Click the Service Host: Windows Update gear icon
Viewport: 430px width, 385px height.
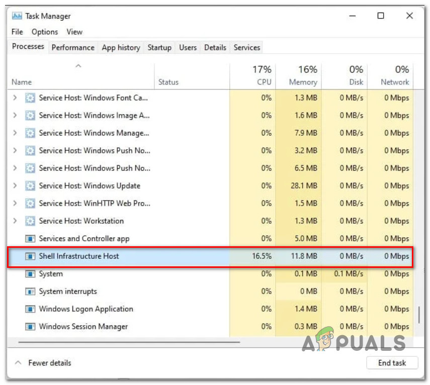point(30,186)
